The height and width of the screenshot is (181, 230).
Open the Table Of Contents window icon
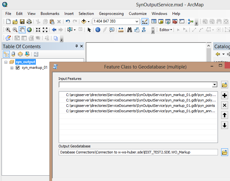coord(154,22)
